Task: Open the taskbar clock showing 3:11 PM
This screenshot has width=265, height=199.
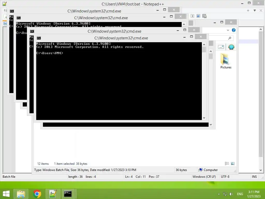Action: coord(254,194)
